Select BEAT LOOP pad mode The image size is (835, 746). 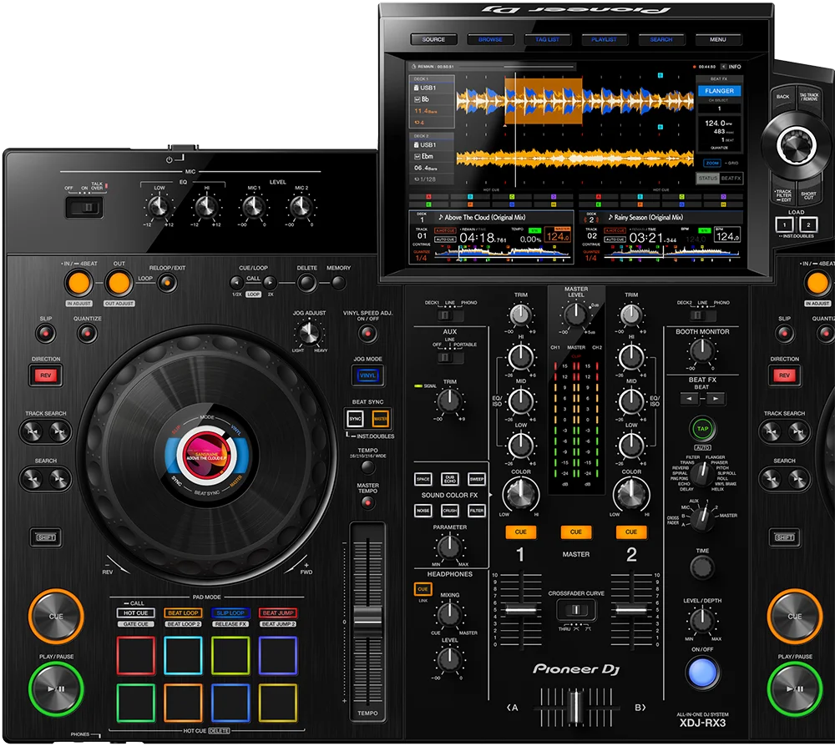tap(183, 613)
